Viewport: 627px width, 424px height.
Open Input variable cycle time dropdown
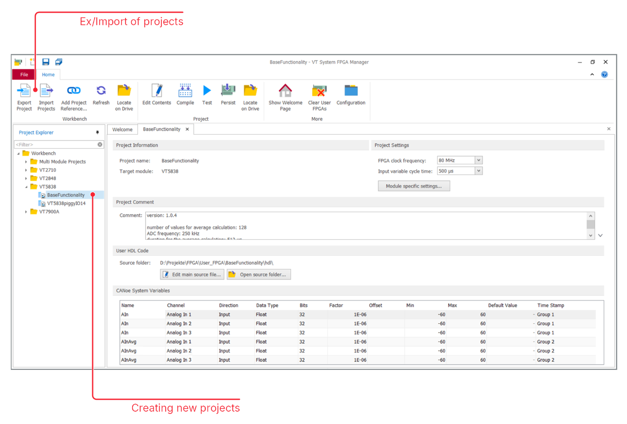pyautogui.click(x=478, y=171)
